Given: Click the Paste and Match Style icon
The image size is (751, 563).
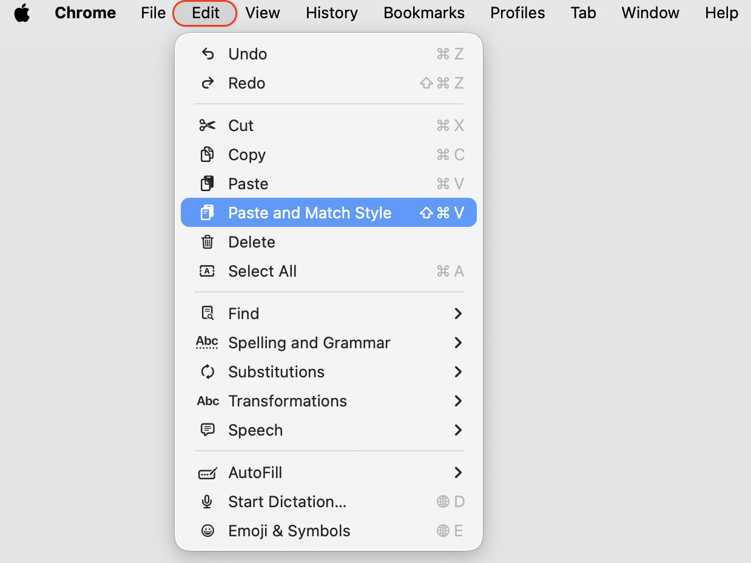Looking at the screenshot, I should [x=207, y=213].
